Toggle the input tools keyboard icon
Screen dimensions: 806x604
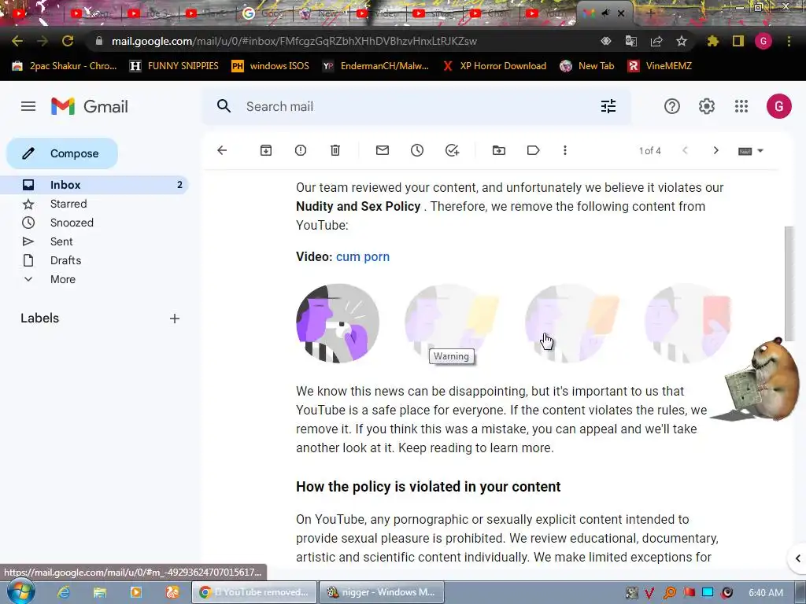(745, 151)
